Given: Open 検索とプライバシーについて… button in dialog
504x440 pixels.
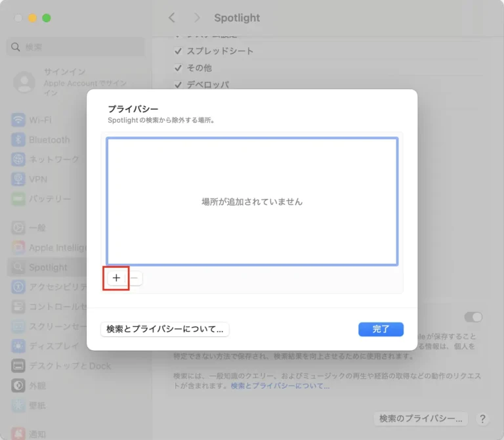Looking at the screenshot, I should pos(165,330).
